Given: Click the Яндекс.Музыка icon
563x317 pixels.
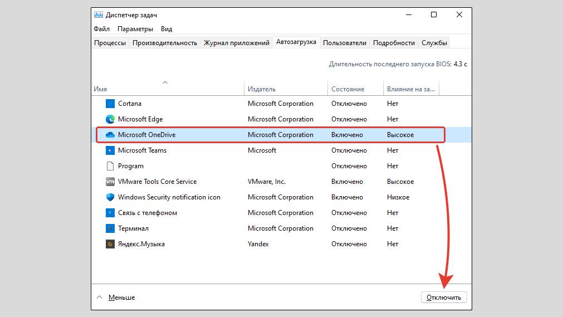Looking at the screenshot, I should pos(110,244).
